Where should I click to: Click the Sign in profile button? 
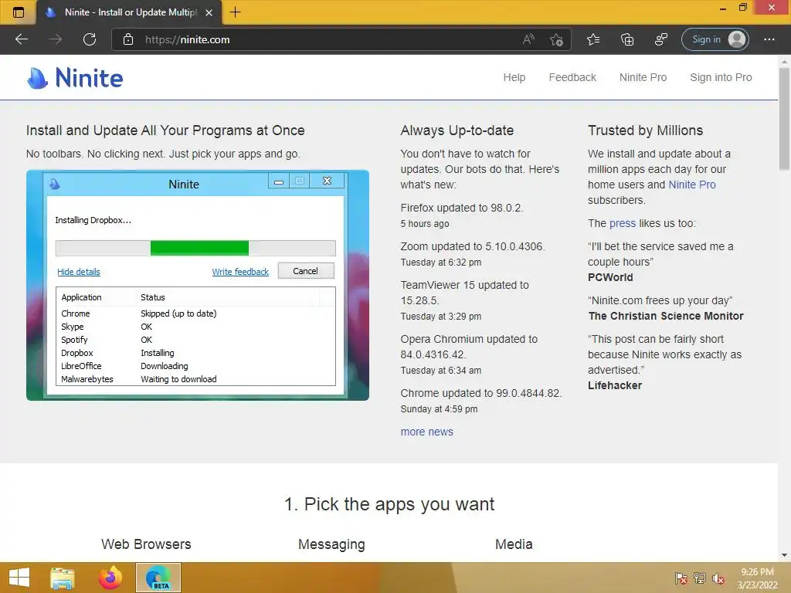[x=715, y=39]
